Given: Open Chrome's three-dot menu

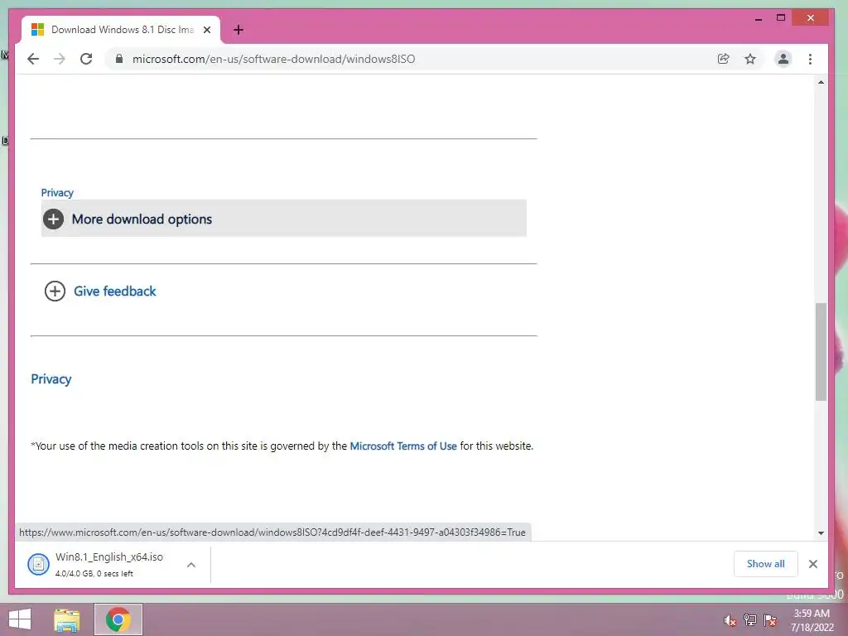Looking at the screenshot, I should [810, 59].
